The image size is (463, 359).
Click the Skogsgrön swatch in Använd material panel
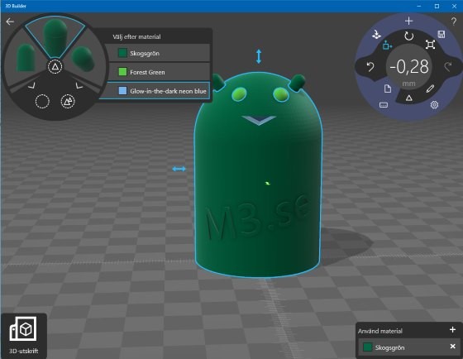click(x=367, y=347)
